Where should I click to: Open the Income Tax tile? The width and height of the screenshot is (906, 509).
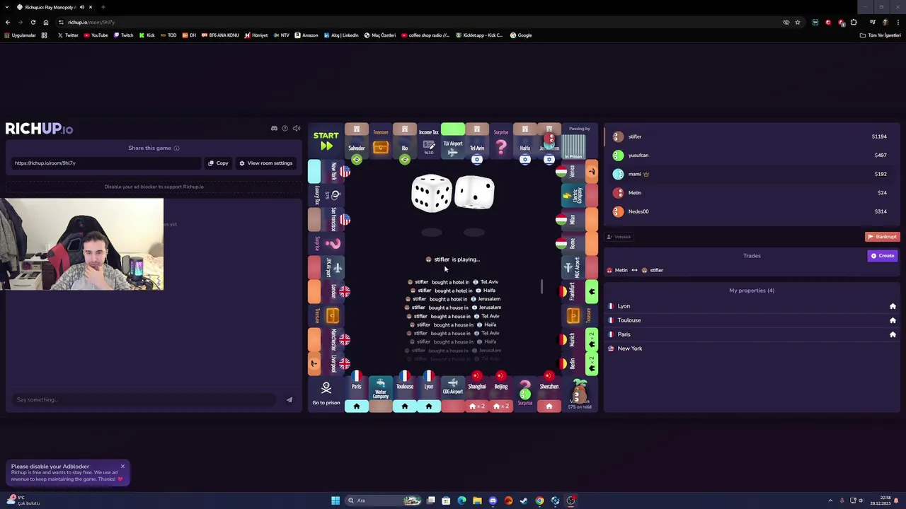click(429, 142)
